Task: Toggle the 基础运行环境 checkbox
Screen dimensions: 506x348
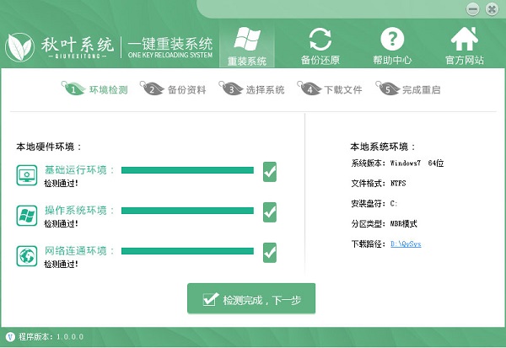Action: click(x=270, y=173)
